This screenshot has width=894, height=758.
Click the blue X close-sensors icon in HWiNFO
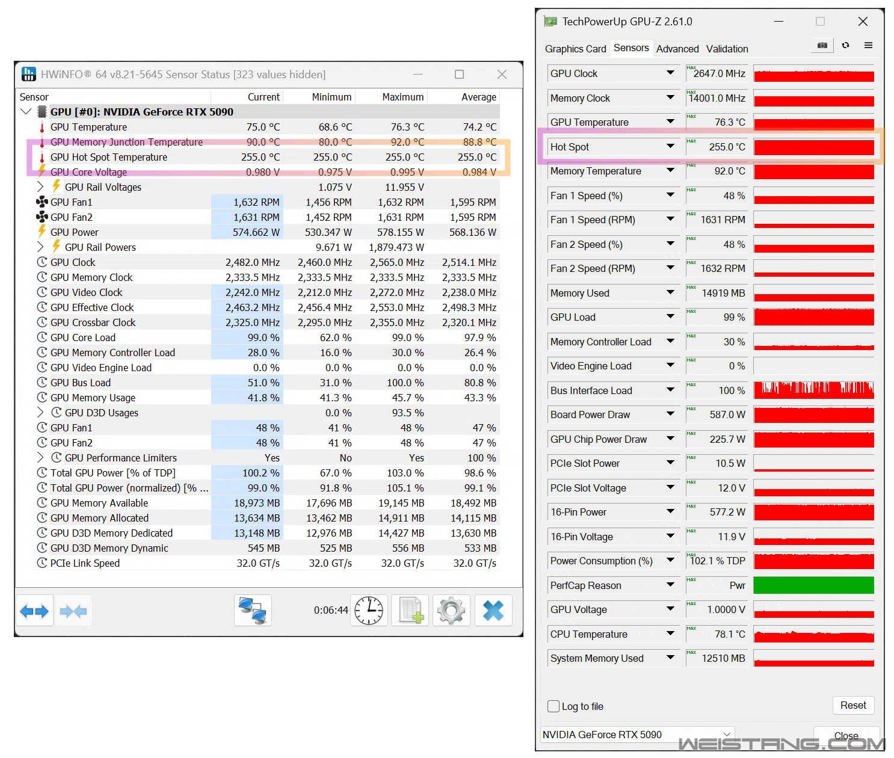[x=493, y=611]
